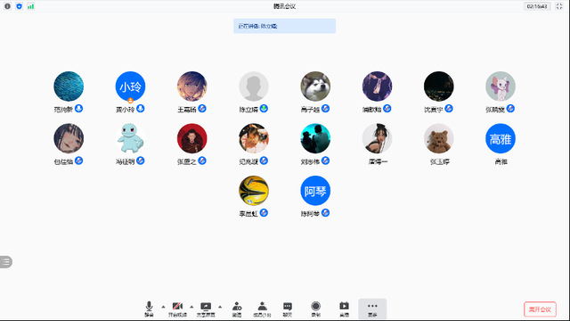Viewport: 570px width, 321px height.
Task: Open the members list panel
Action: click(262, 309)
